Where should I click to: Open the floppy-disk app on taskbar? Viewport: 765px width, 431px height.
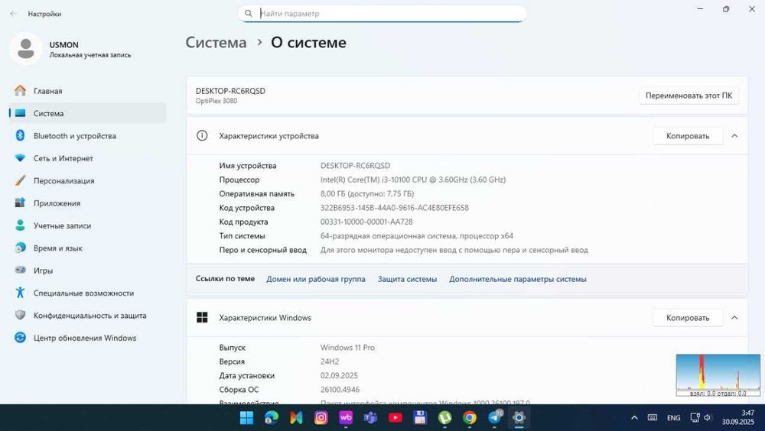click(420, 417)
